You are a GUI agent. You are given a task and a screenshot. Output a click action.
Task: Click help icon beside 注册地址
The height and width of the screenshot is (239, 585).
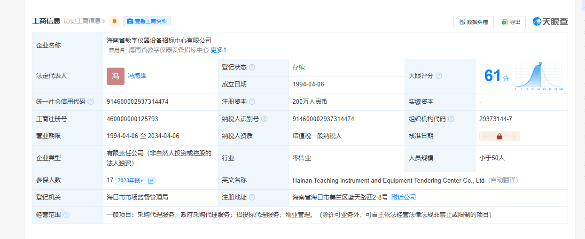coord(252,197)
